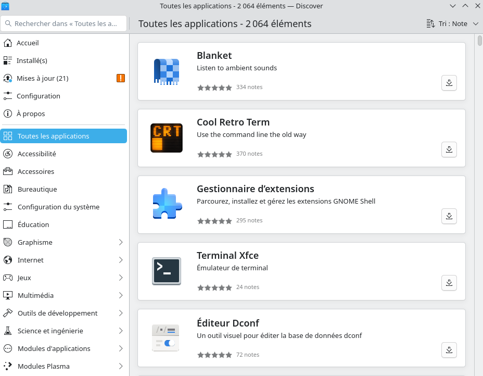The image size is (483, 376).
Task: Click the search applications field
Action: [x=65, y=24]
